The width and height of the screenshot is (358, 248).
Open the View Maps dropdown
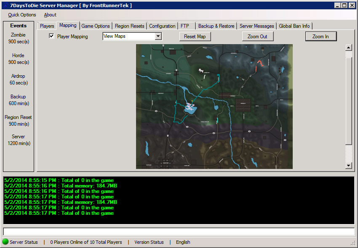point(158,36)
